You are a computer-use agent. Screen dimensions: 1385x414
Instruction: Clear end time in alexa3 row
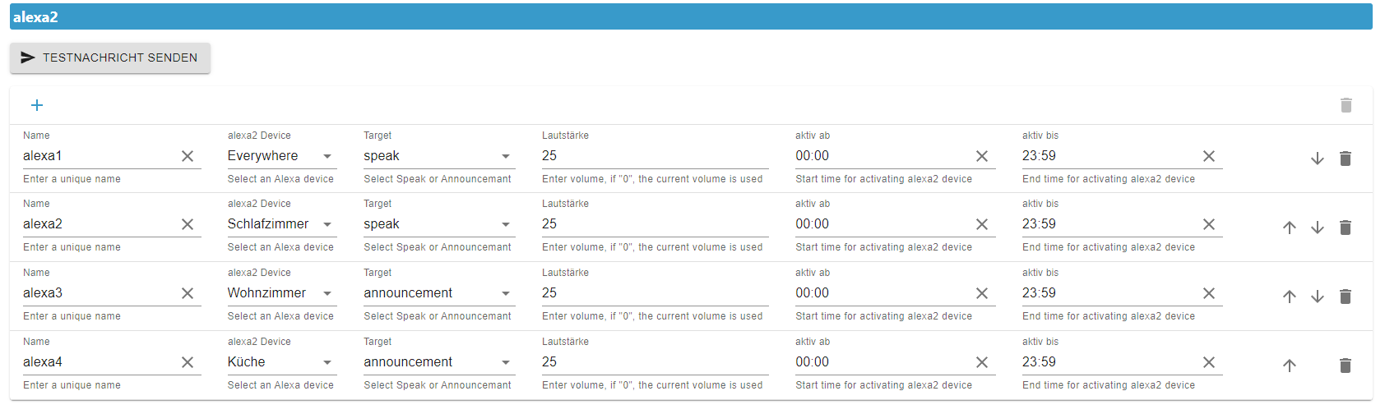1209,293
